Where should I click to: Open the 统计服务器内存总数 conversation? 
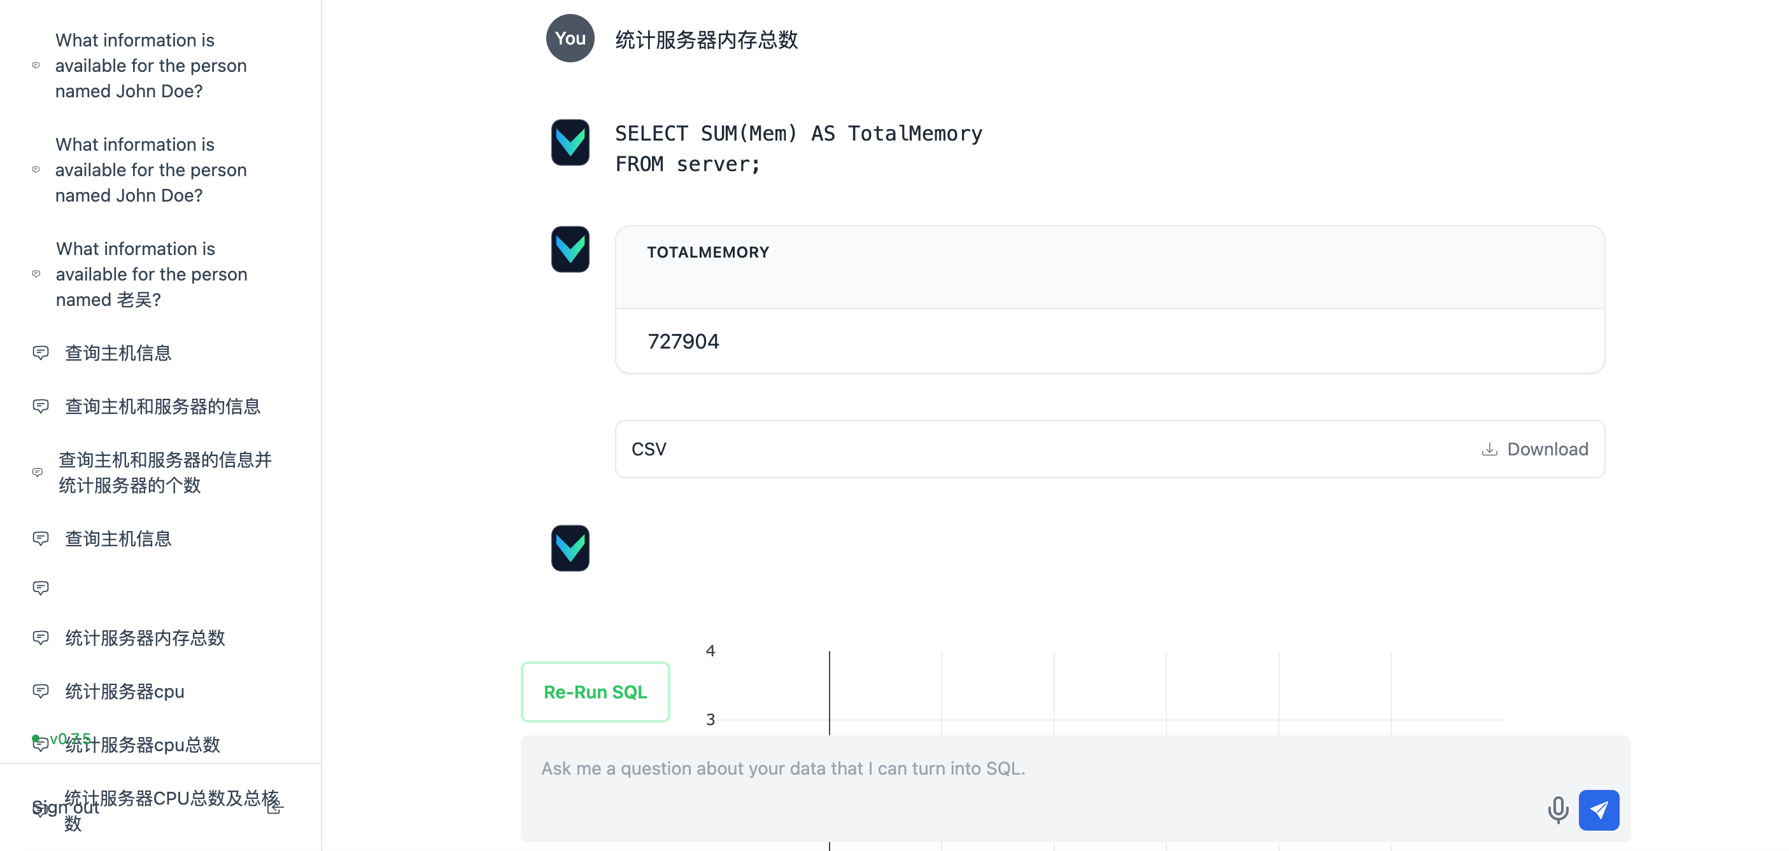coord(145,638)
